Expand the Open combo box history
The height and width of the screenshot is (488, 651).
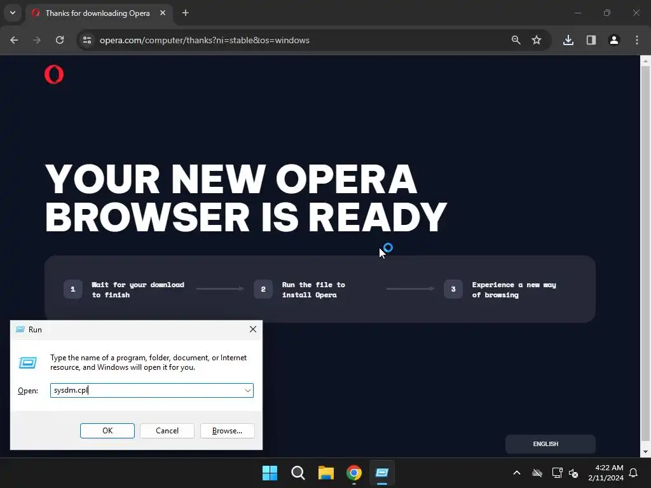pyautogui.click(x=247, y=391)
